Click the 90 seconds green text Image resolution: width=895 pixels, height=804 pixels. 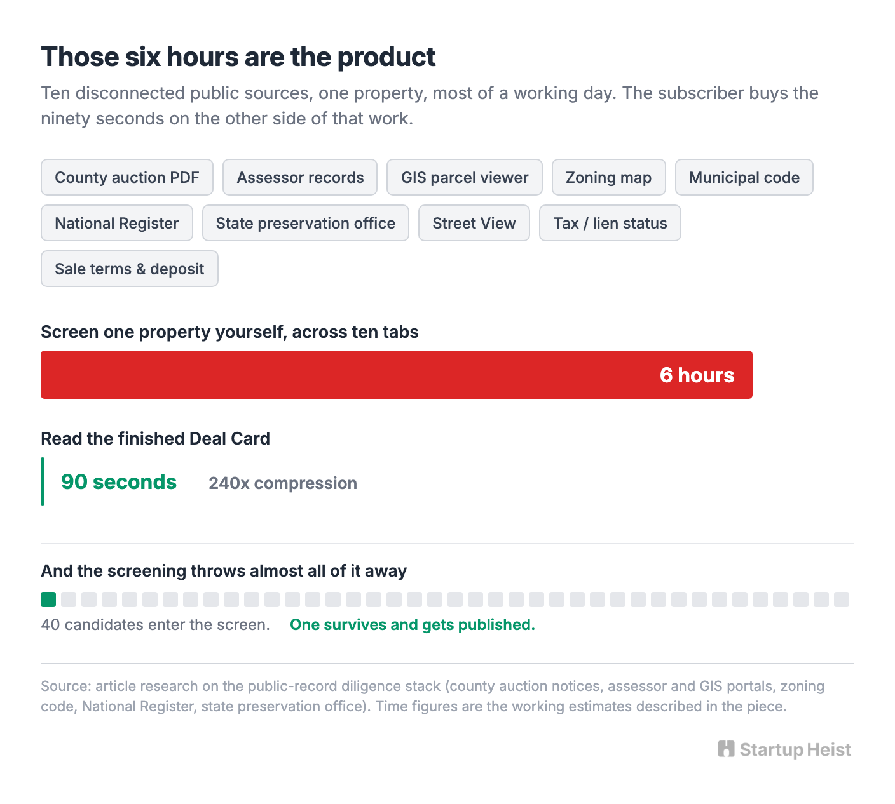pos(119,482)
